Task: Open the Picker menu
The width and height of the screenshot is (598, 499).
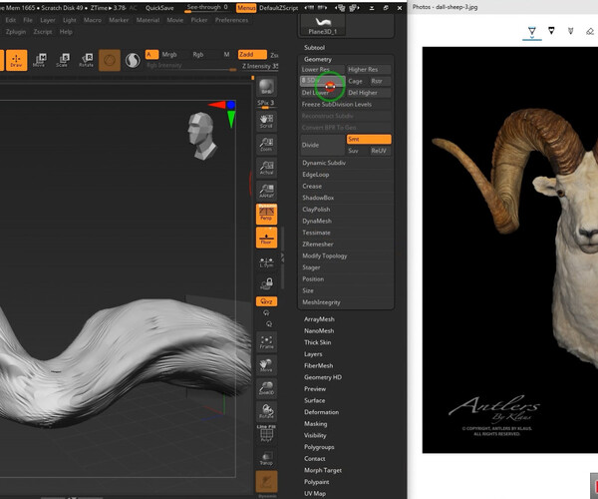Action: click(199, 20)
